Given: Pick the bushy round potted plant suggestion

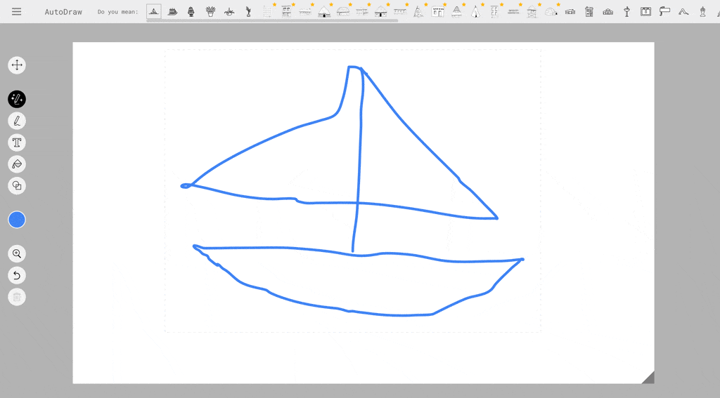Looking at the screenshot, I should tap(191, 11).
